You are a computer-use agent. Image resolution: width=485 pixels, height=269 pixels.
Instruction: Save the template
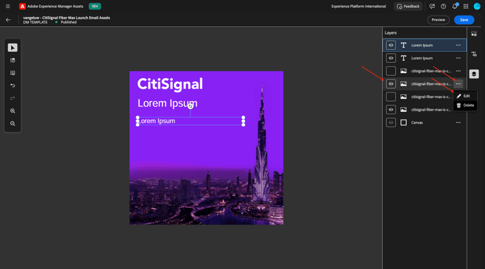click(x=464, y=20)
